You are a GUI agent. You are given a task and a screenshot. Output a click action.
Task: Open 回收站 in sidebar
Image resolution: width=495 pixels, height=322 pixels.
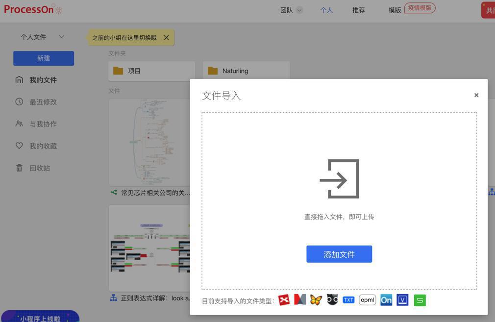coord(40,168)
